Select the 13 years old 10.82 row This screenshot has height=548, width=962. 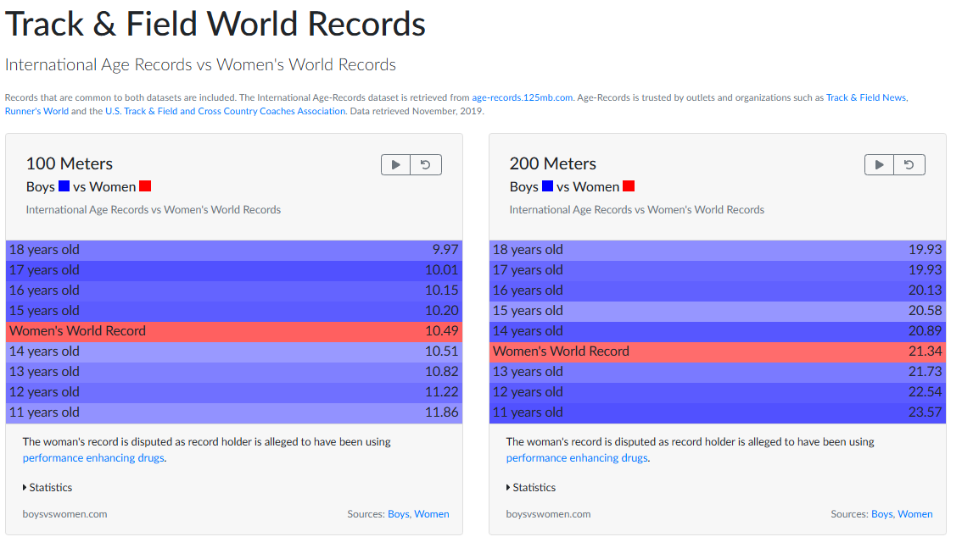pyautogui.click(x=234, y=372)
